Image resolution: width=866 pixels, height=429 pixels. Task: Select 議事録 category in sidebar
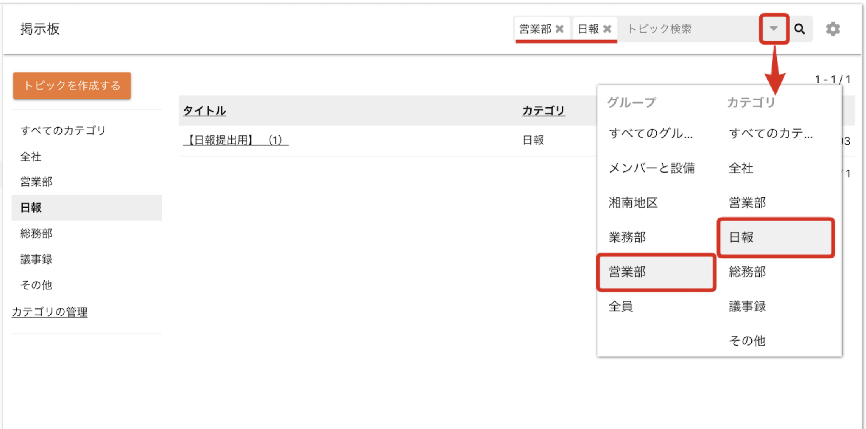click(36, 259)
